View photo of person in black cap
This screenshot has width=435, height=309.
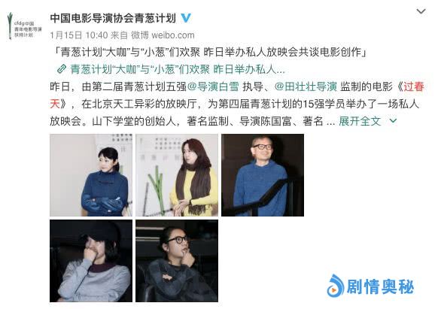91,261
